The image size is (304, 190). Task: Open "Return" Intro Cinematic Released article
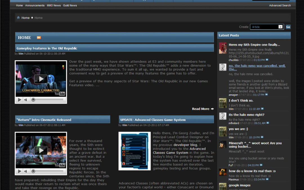point(44,120)
